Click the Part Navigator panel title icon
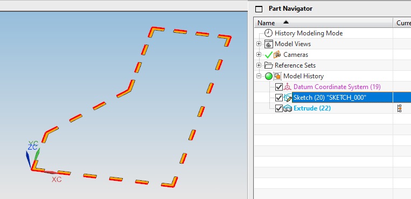This screenshot has height=199, width=411. point(259,10)
